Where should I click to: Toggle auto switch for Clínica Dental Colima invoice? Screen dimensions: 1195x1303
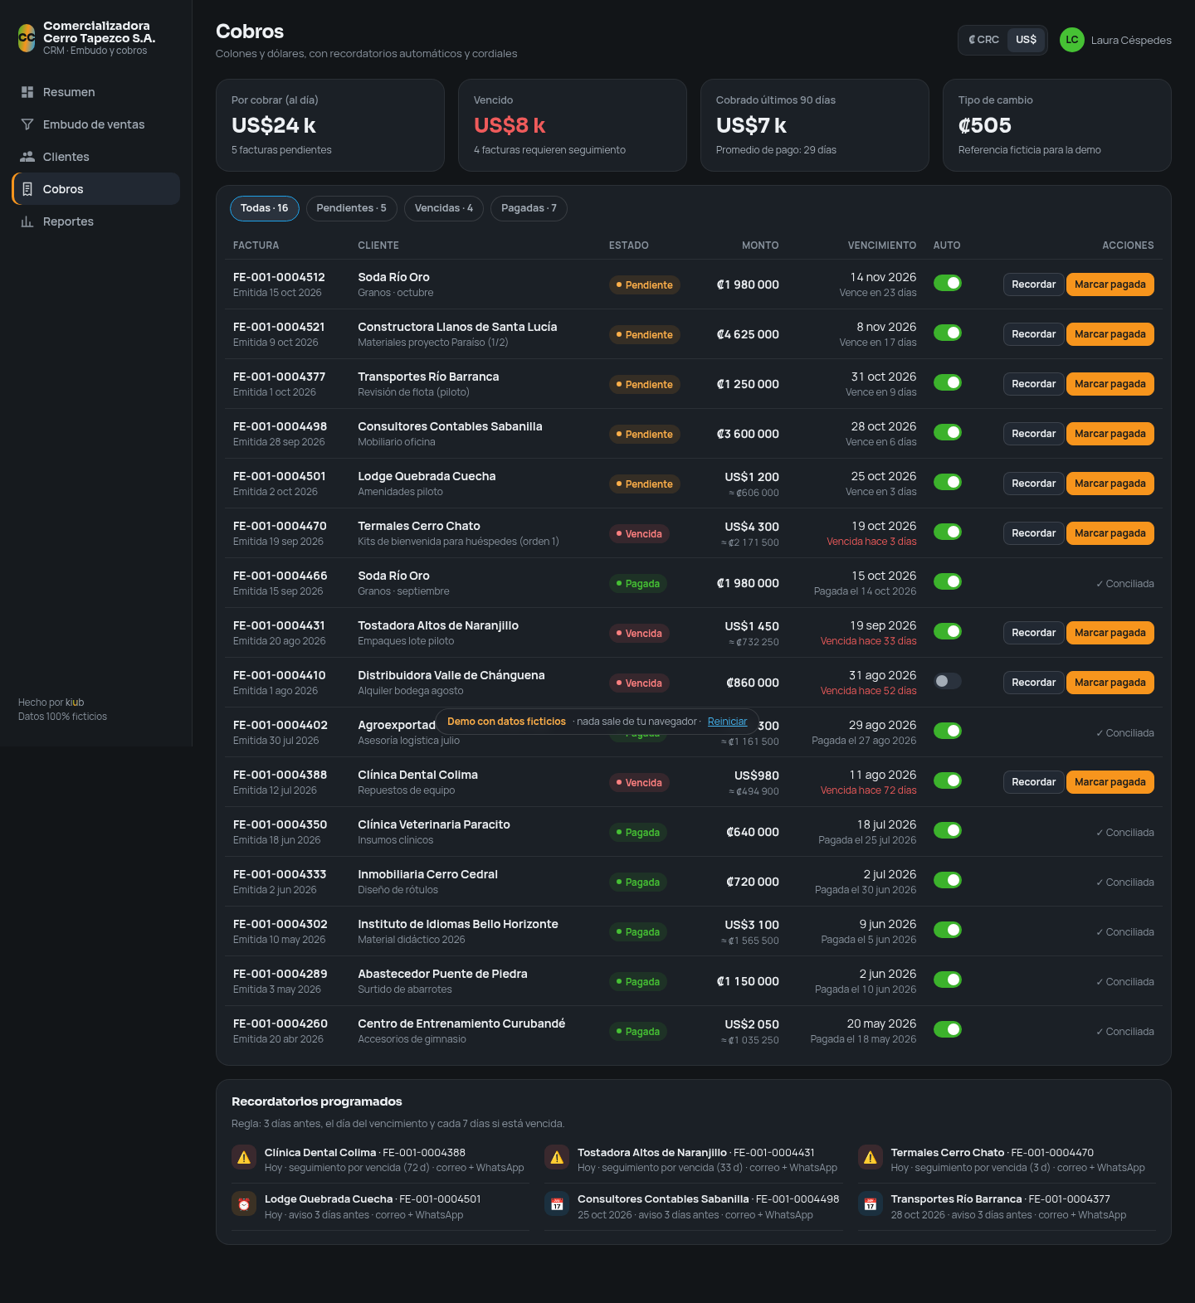pos(948,780)
